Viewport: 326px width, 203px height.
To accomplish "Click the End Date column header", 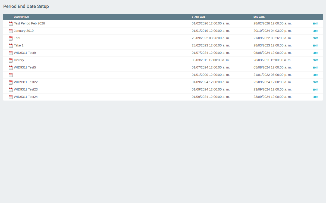I will coord(259,17).
